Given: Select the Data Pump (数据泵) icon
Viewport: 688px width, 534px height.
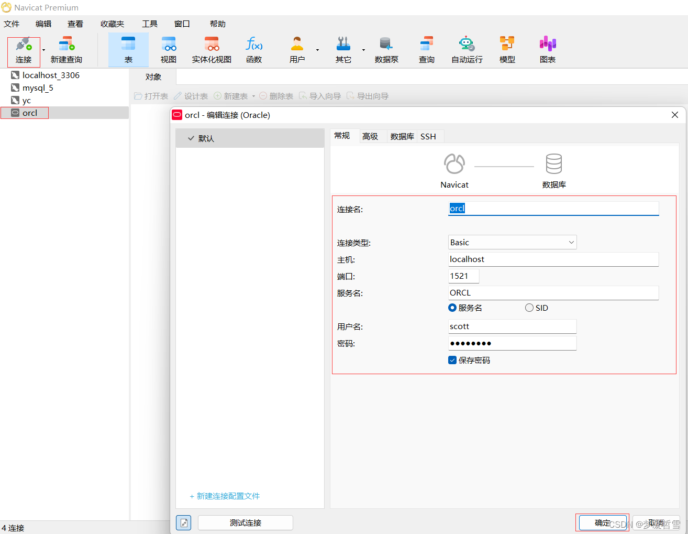Looking at the screenshot, I should 386,50.
